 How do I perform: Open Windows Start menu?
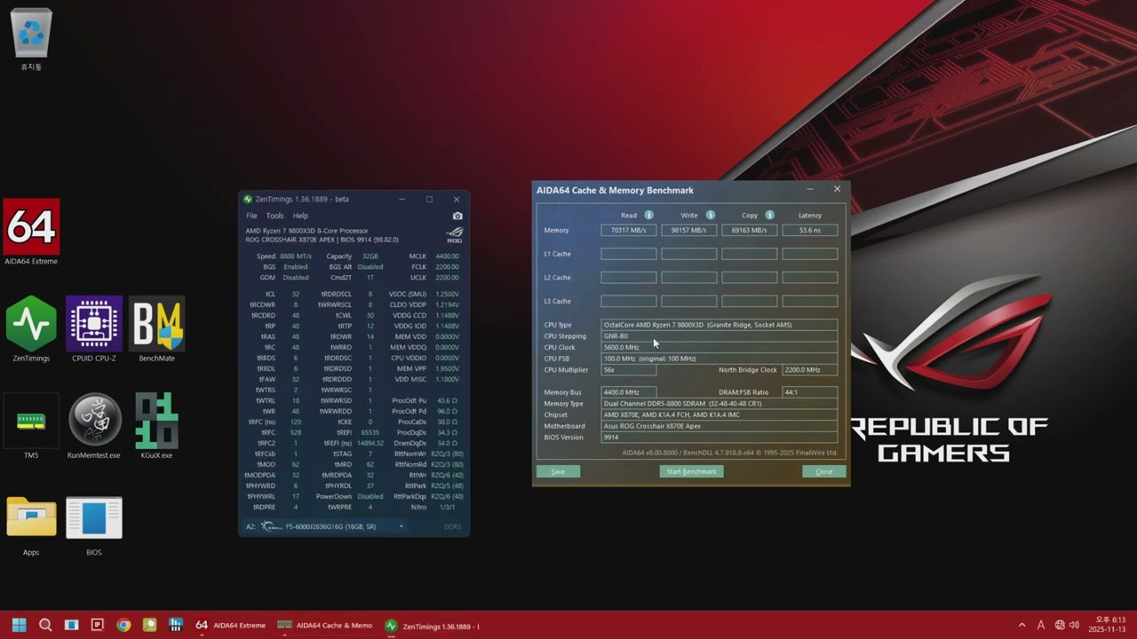click(x=19, y=625)
